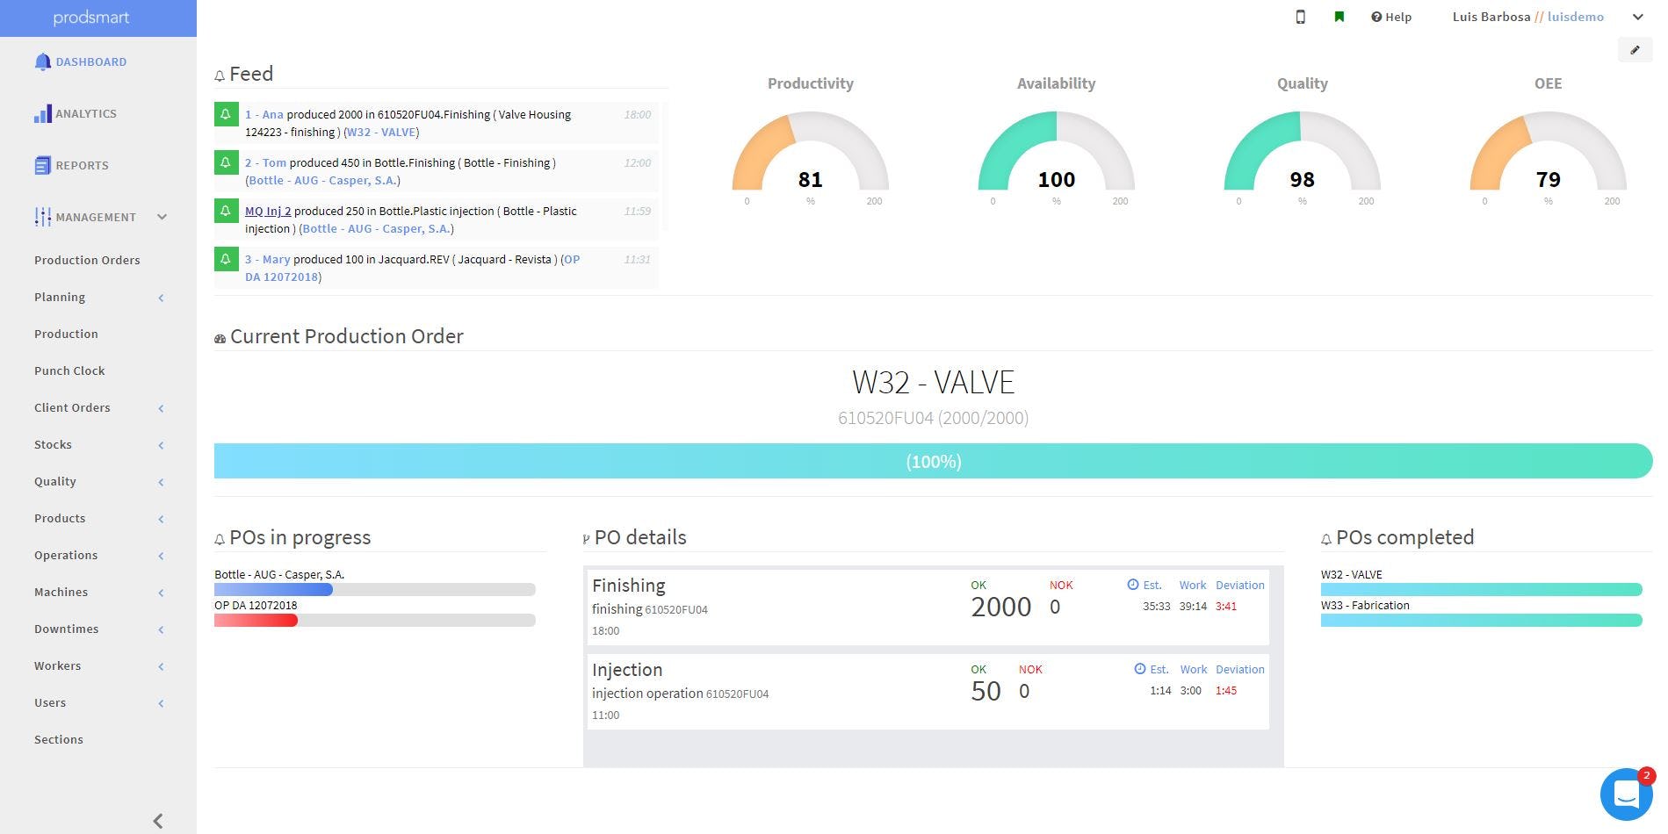Click the pencil edit dashboard icon
The image size is (1668, 834).
[x=1635, y=50]
